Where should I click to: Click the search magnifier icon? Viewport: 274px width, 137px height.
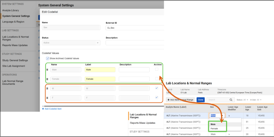click(231, 100)
